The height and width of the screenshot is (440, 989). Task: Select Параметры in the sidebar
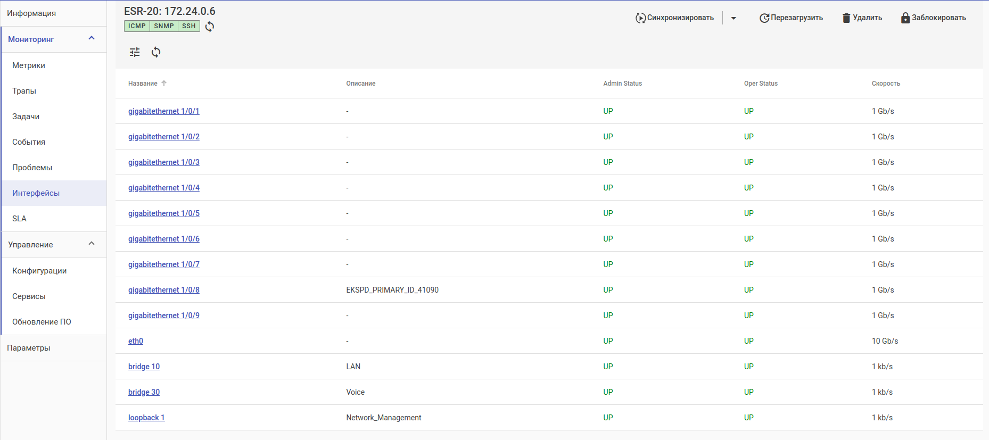pos(29,348)
